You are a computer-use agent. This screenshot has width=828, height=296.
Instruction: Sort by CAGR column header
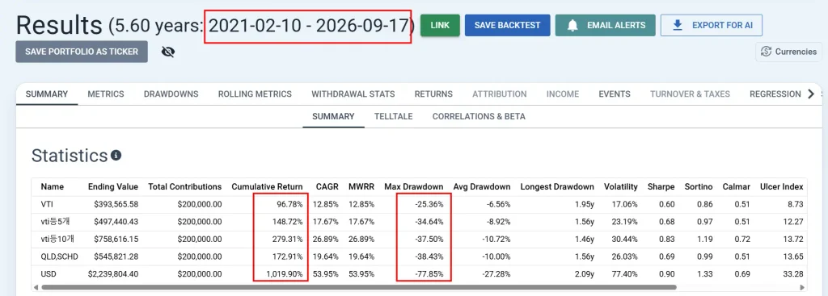pyautogui.click(x=327, y=186)
